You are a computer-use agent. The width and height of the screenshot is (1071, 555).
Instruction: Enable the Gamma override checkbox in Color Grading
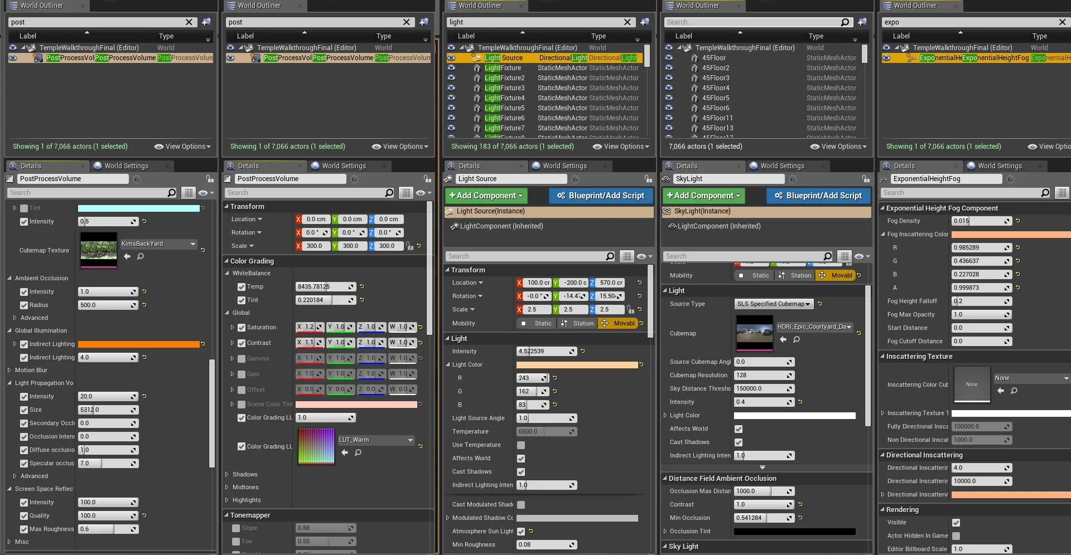click(x=242, y=359)
